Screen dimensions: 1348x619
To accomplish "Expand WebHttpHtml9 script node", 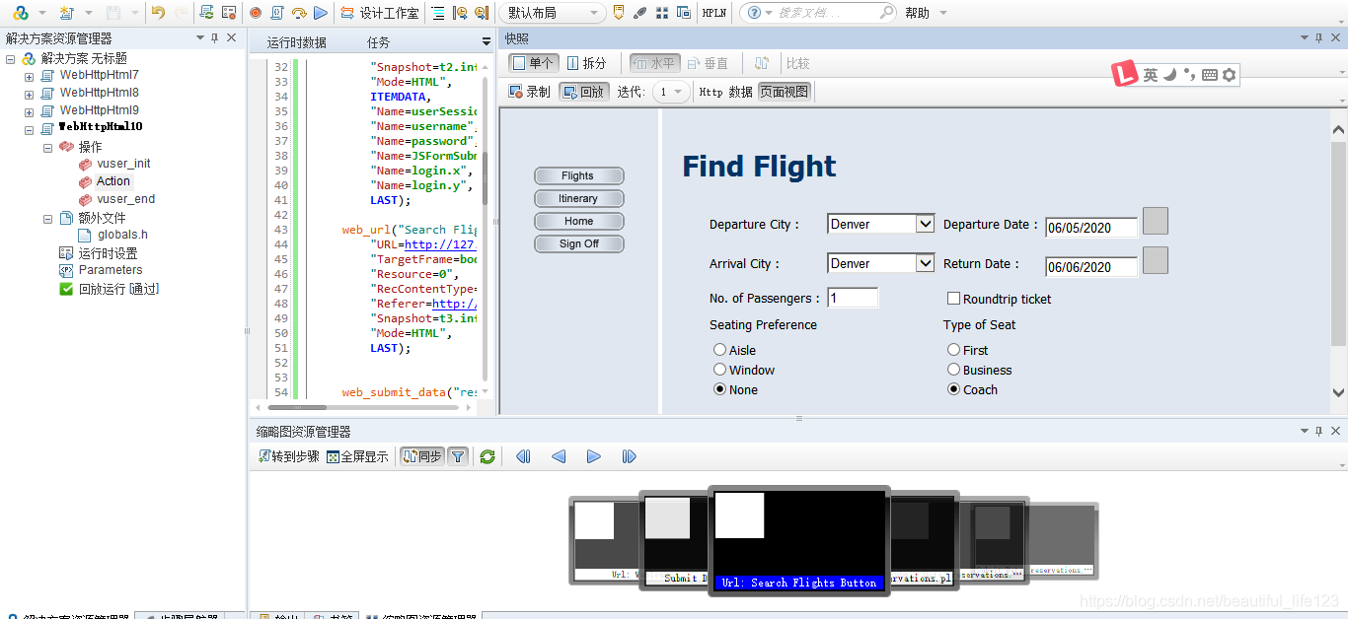I will point(29,111).
